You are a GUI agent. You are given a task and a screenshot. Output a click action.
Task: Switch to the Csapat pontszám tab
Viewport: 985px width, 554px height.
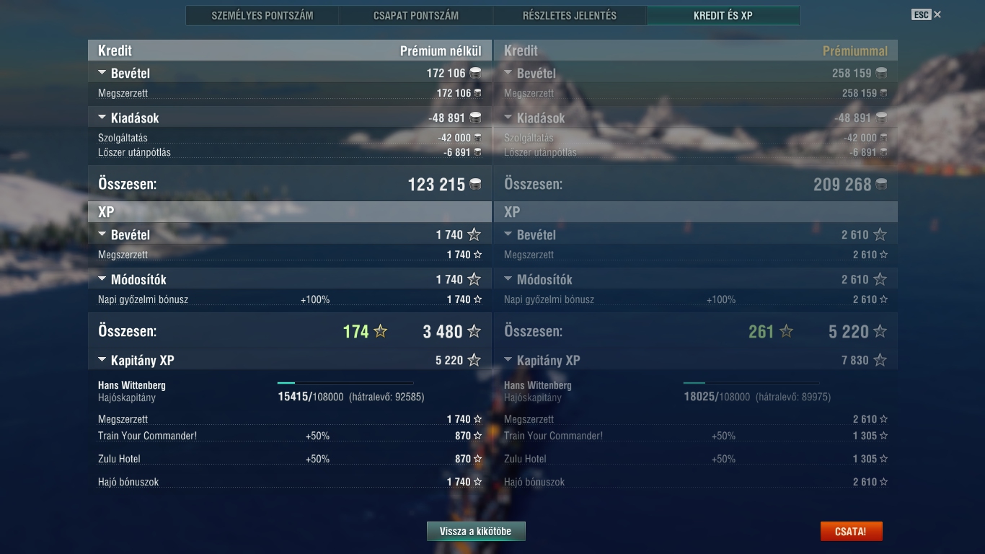click(416, 15)
